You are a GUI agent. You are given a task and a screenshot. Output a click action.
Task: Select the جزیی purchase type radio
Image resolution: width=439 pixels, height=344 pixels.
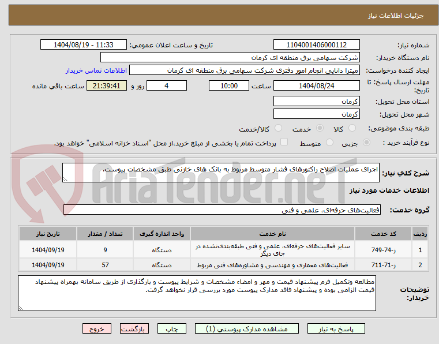tap(366, 143)
